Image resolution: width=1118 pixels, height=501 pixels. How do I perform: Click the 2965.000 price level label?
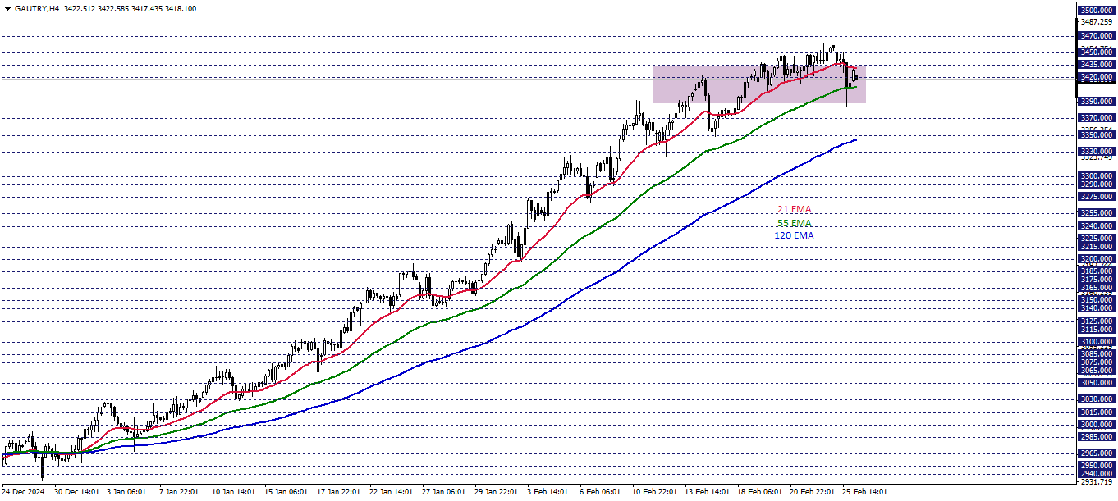click(1097, 453)
